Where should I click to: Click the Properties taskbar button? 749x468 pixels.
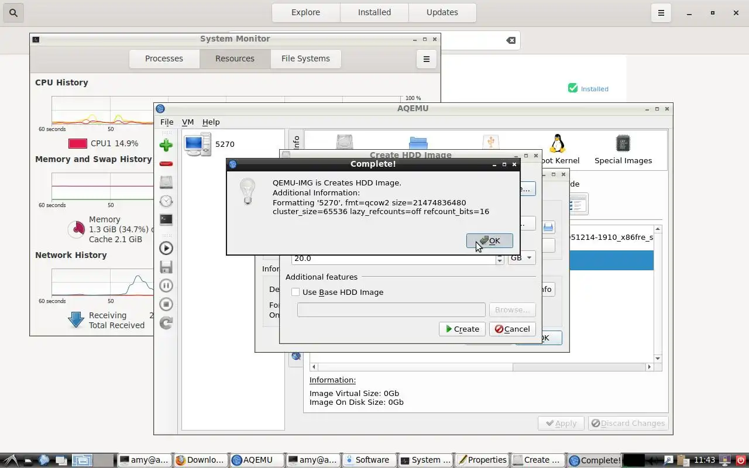tap(482, 460)
